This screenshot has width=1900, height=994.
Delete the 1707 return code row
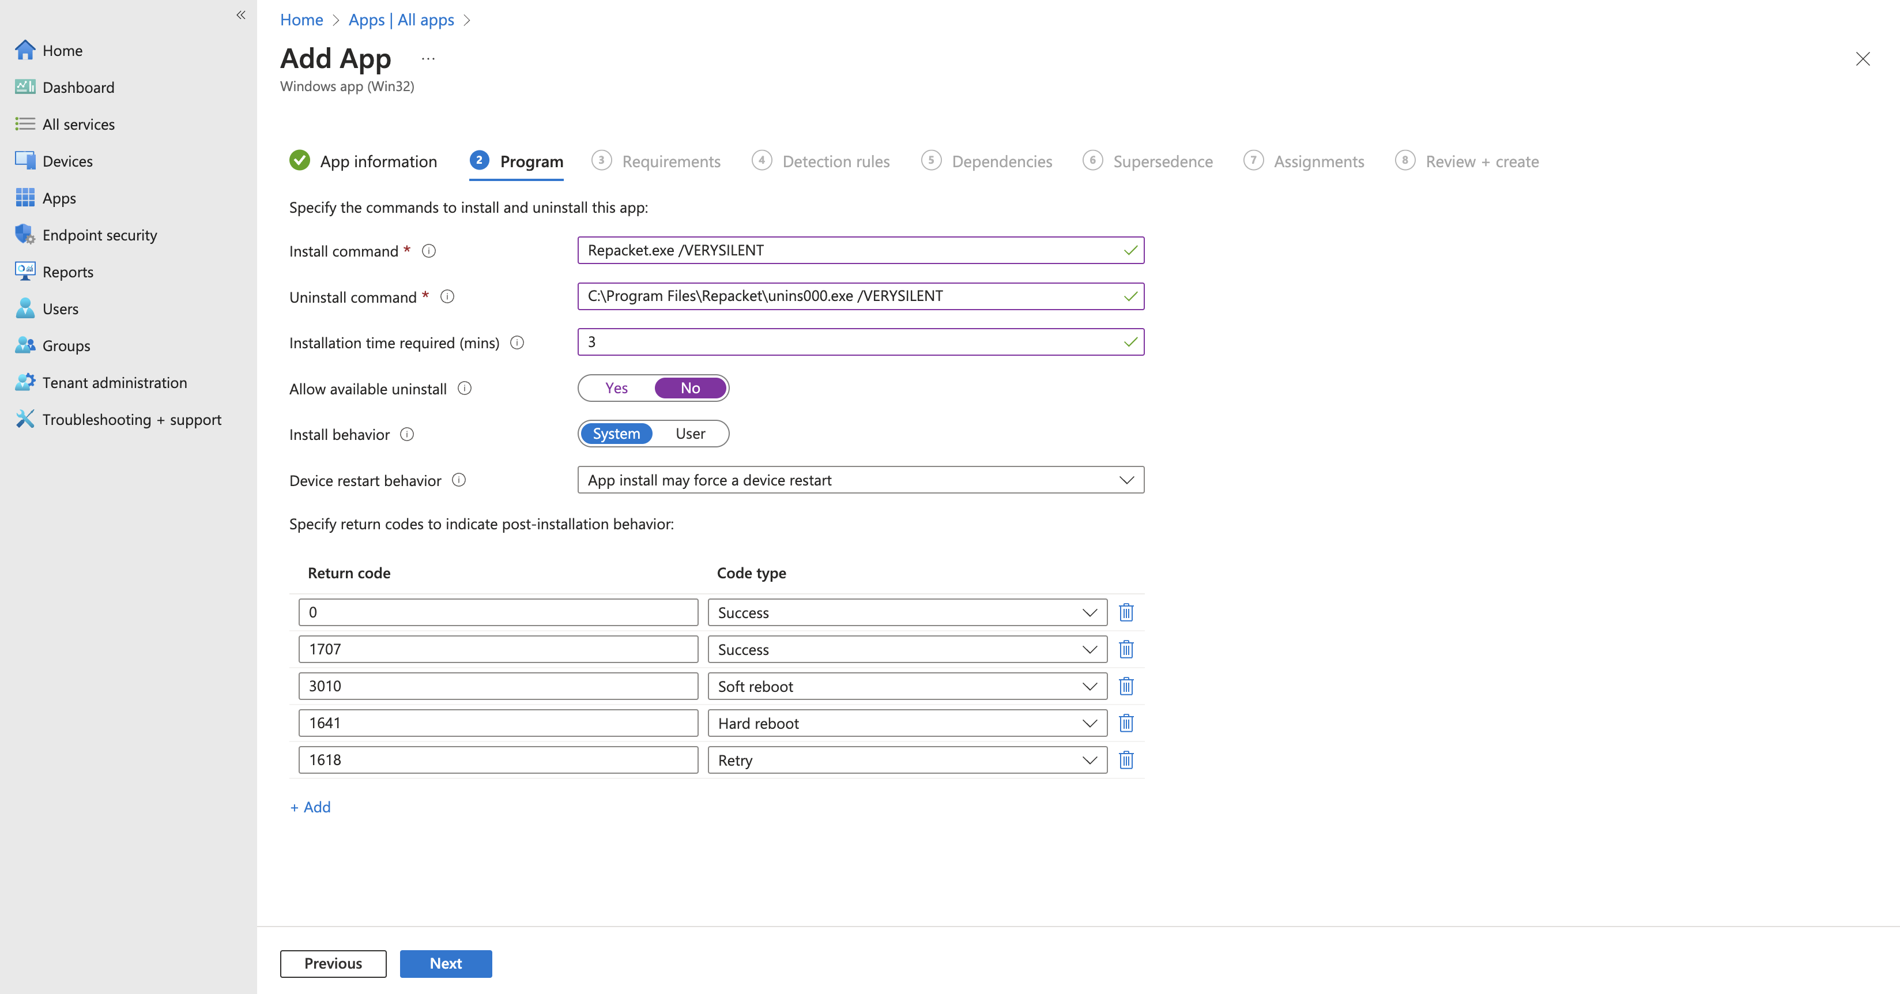coord(1126,649)
